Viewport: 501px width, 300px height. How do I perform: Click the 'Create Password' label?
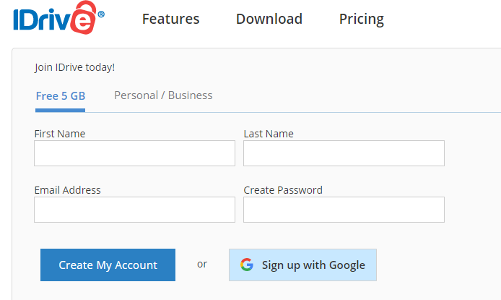(283, 190)
